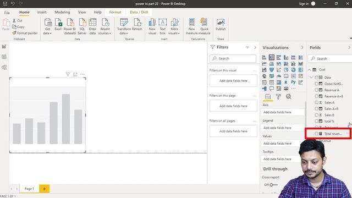352x198 pixels.
Task: Click the Format painter button
Action: 25,33
